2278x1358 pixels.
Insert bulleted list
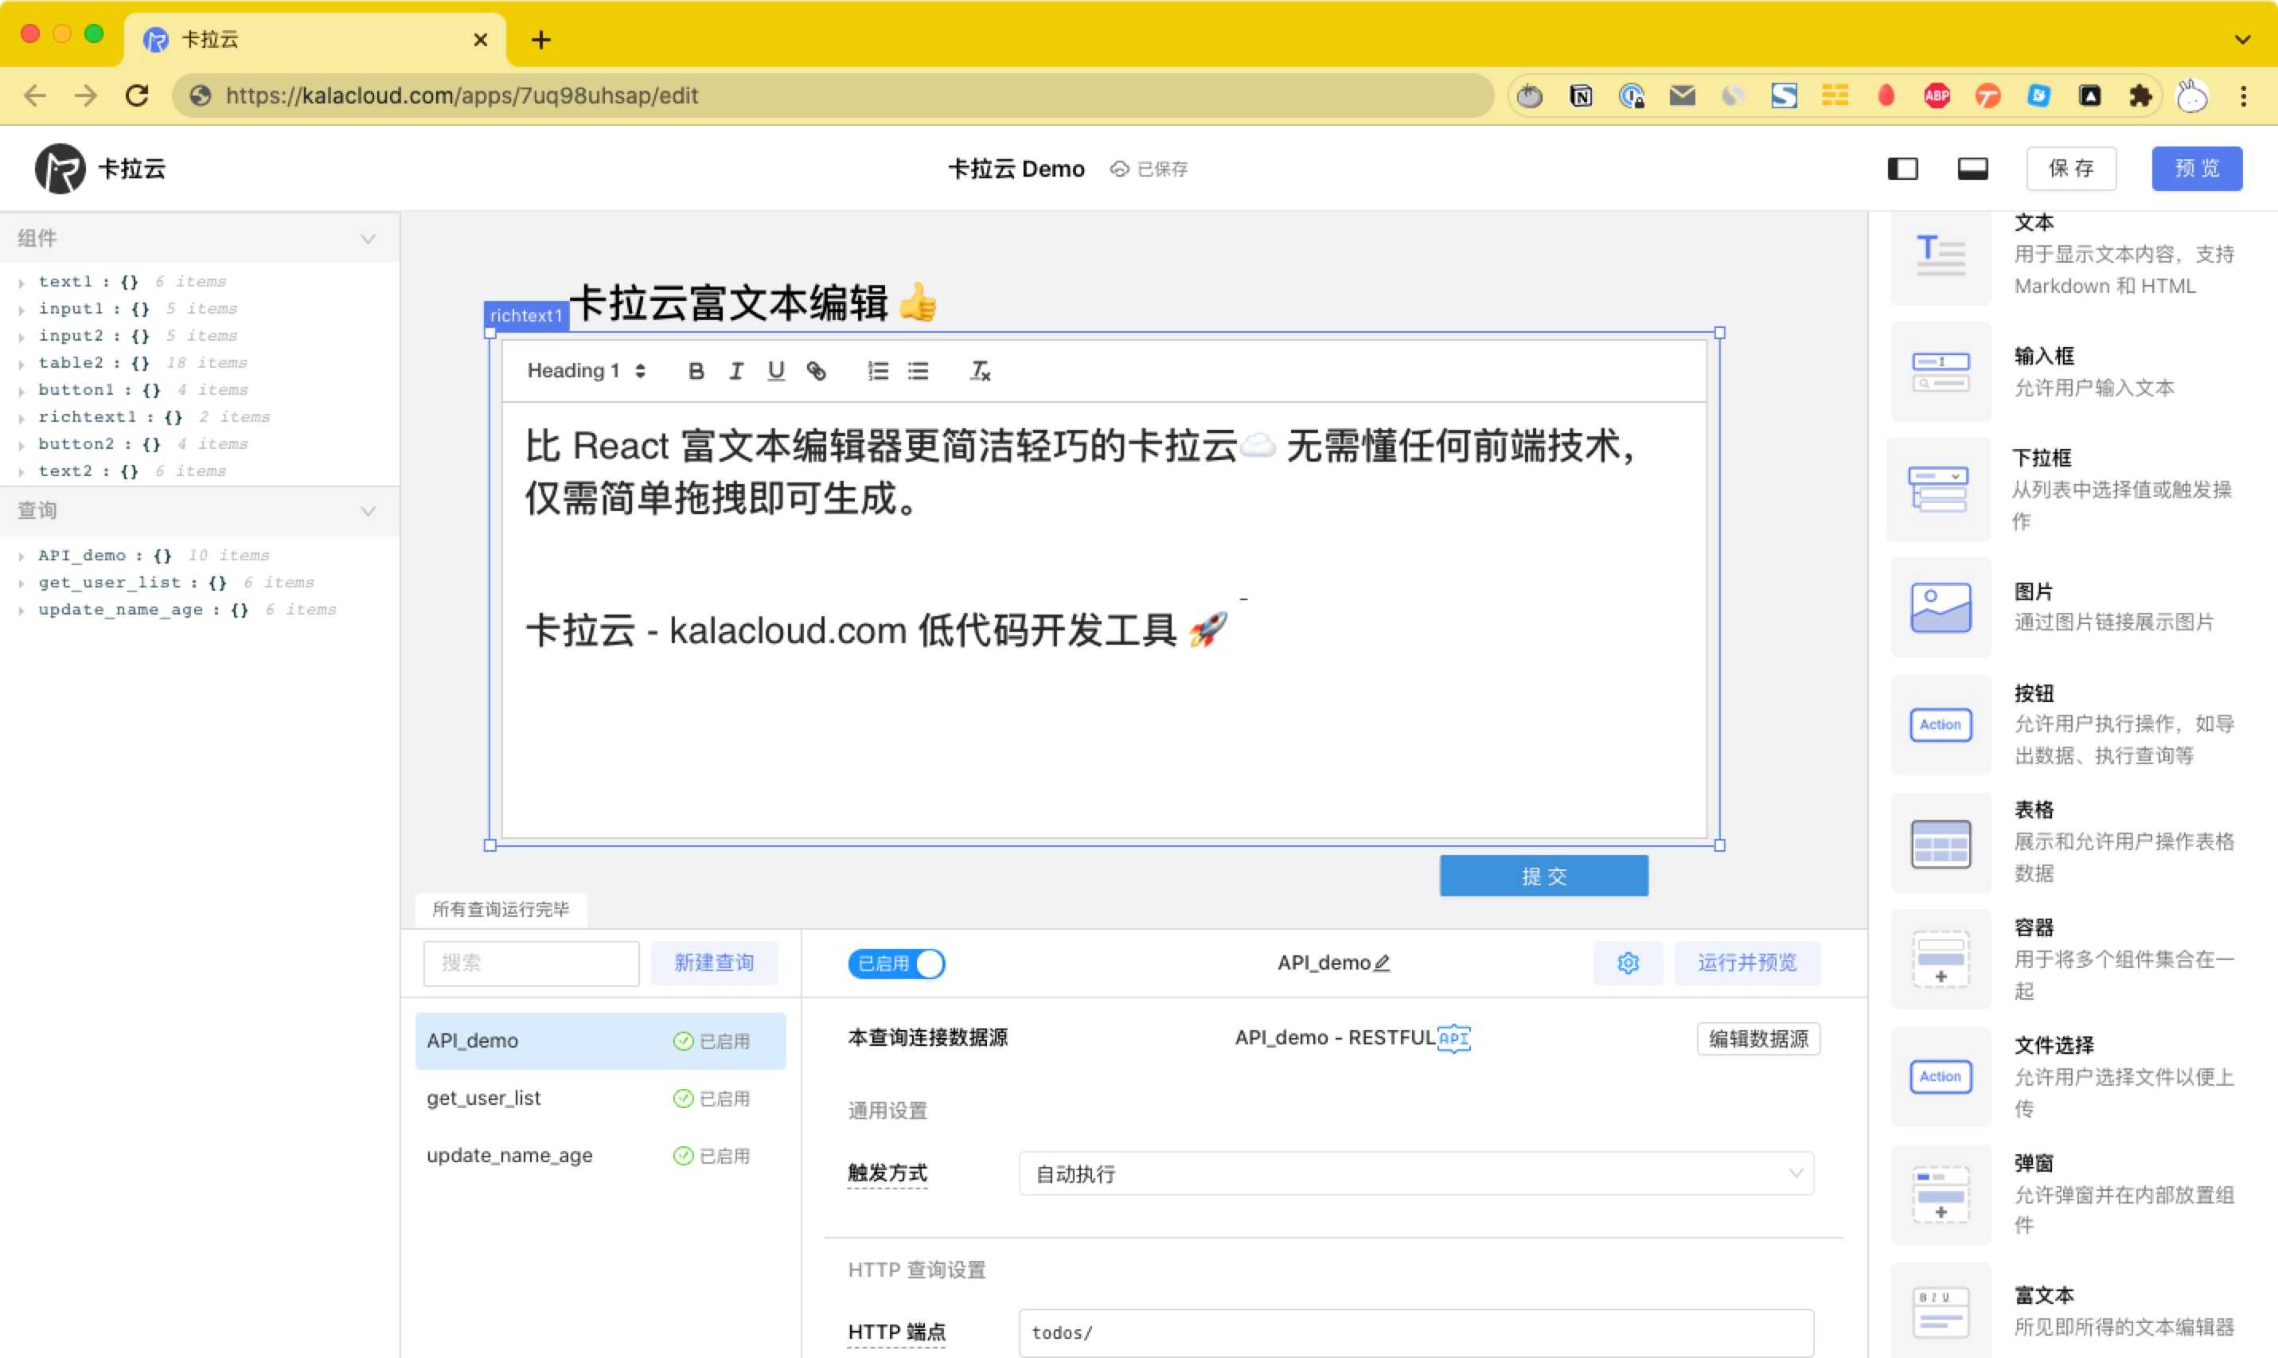coord(919,371)
